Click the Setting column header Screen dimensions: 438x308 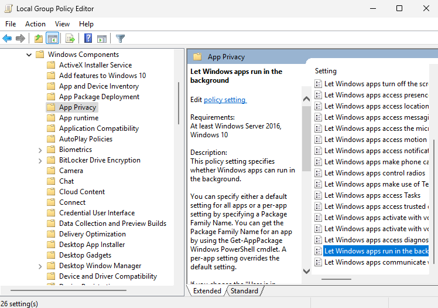[326, 71]
